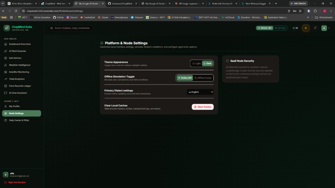Open the Claude bookmark
Image resolution: width=335 pixels, height=188 pixels.
[x=103, y=17]
